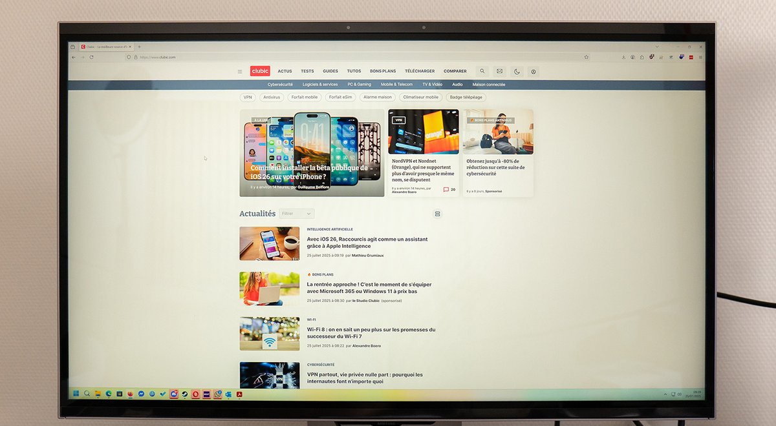
Task: Open Windows taskbar search
Action: [x=87, y=393]
